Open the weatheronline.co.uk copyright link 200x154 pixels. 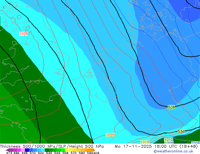point(174,151)
